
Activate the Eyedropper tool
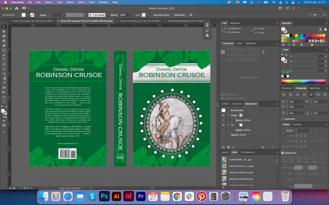coord(4,83)
